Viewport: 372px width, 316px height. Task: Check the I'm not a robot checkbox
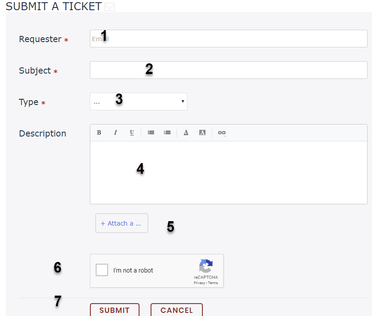(102, 270)
